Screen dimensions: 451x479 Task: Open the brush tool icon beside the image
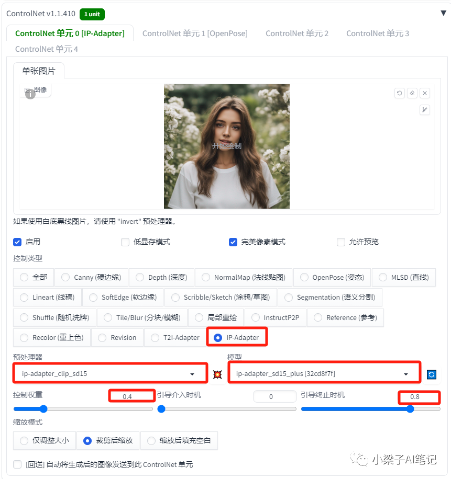[x=425, y=110]
